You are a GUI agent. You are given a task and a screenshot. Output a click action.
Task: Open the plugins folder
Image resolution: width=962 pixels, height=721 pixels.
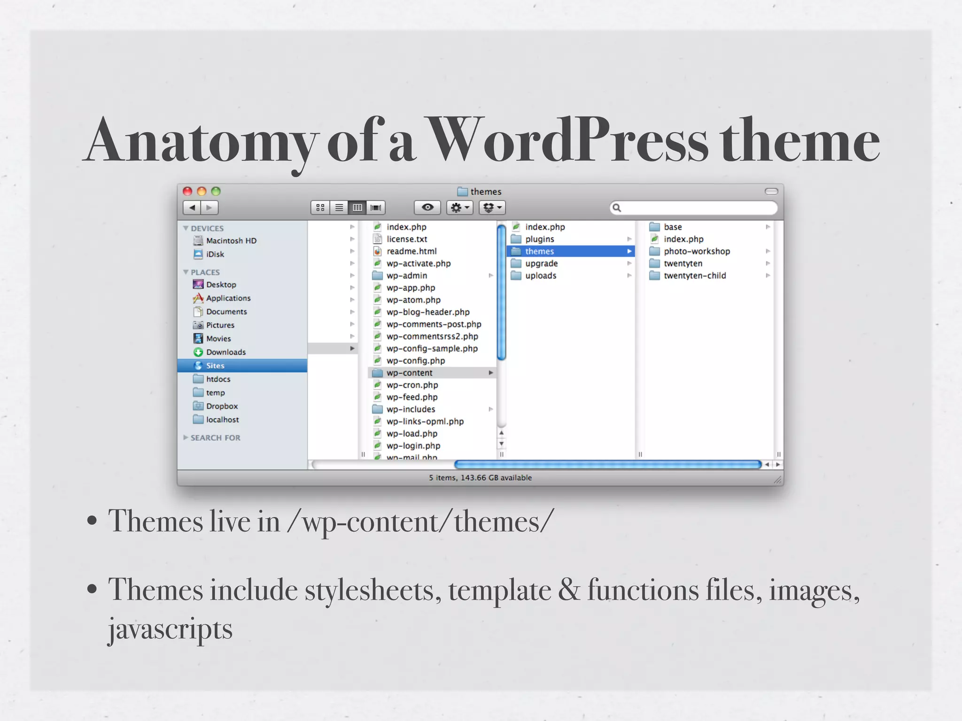click(533, 239)
